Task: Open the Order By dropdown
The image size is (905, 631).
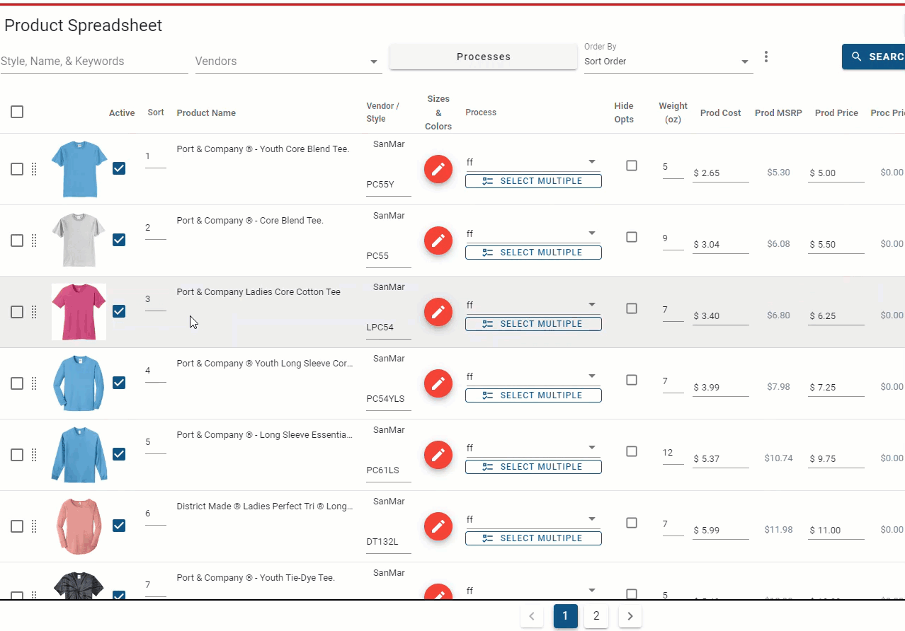Action: (x=667, y=62)
